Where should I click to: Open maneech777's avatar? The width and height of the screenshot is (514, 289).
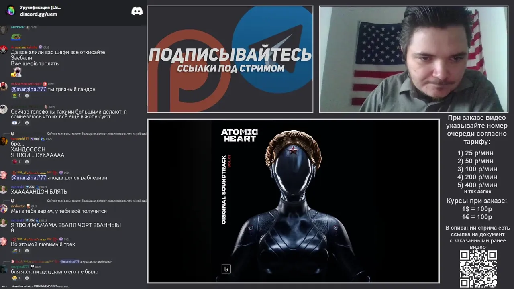(4, 141)
